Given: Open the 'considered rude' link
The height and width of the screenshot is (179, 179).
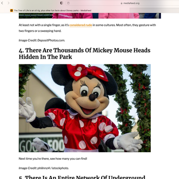Looking at the screenshot, I should [81, 25].
